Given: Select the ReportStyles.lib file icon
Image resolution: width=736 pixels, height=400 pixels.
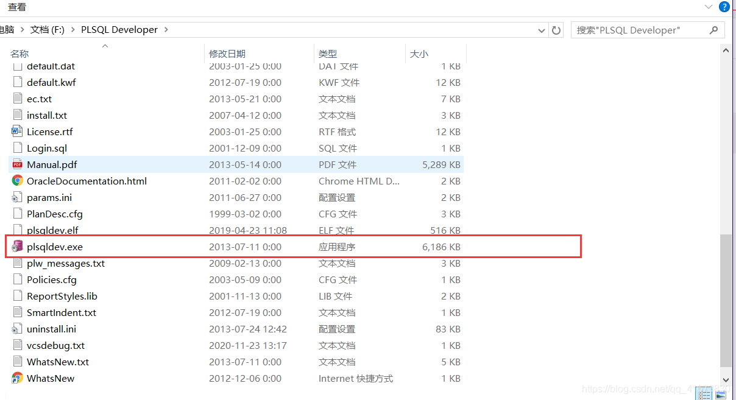Looking at the screenshot, I should [17, 296].
